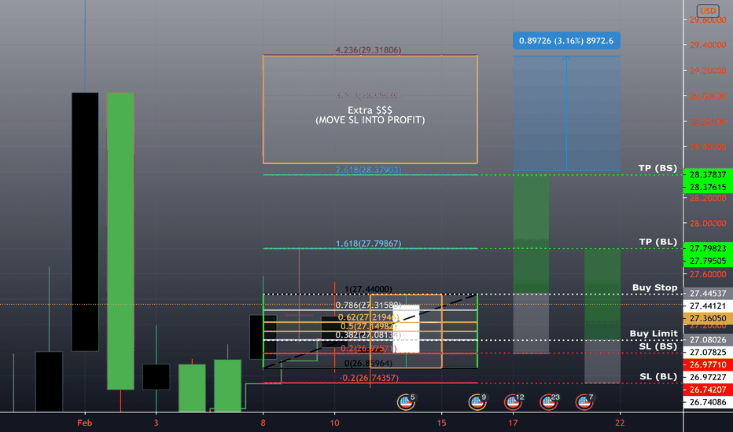Click the Fib label 0.786(27.31580)
Image resolution: width=733 pixels, height=432 pixels.
368,305
